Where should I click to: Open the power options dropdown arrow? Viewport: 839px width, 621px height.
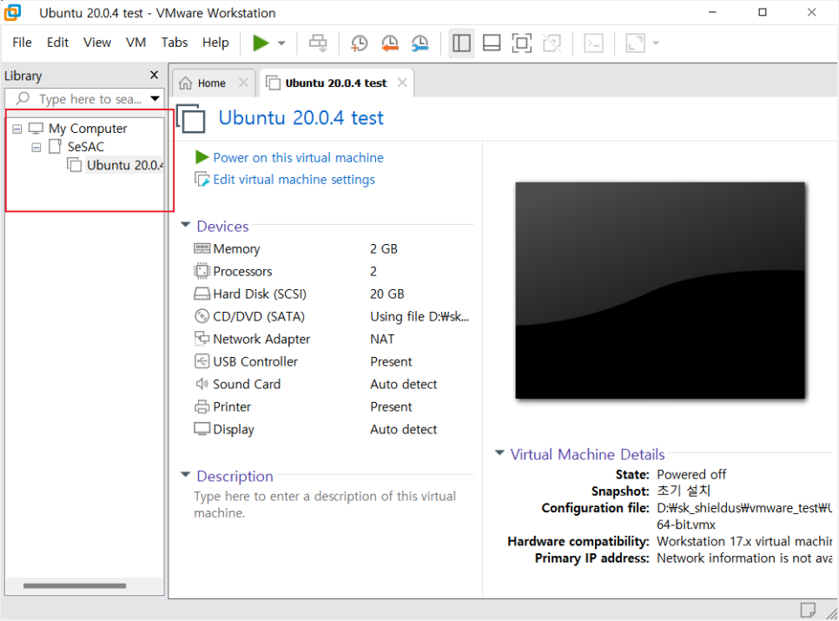click(281, 43)
